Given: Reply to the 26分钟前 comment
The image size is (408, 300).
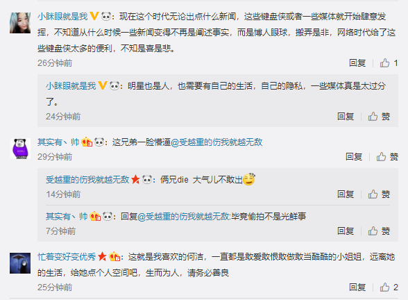Looking at the screenshot, I should pos(357,62).
